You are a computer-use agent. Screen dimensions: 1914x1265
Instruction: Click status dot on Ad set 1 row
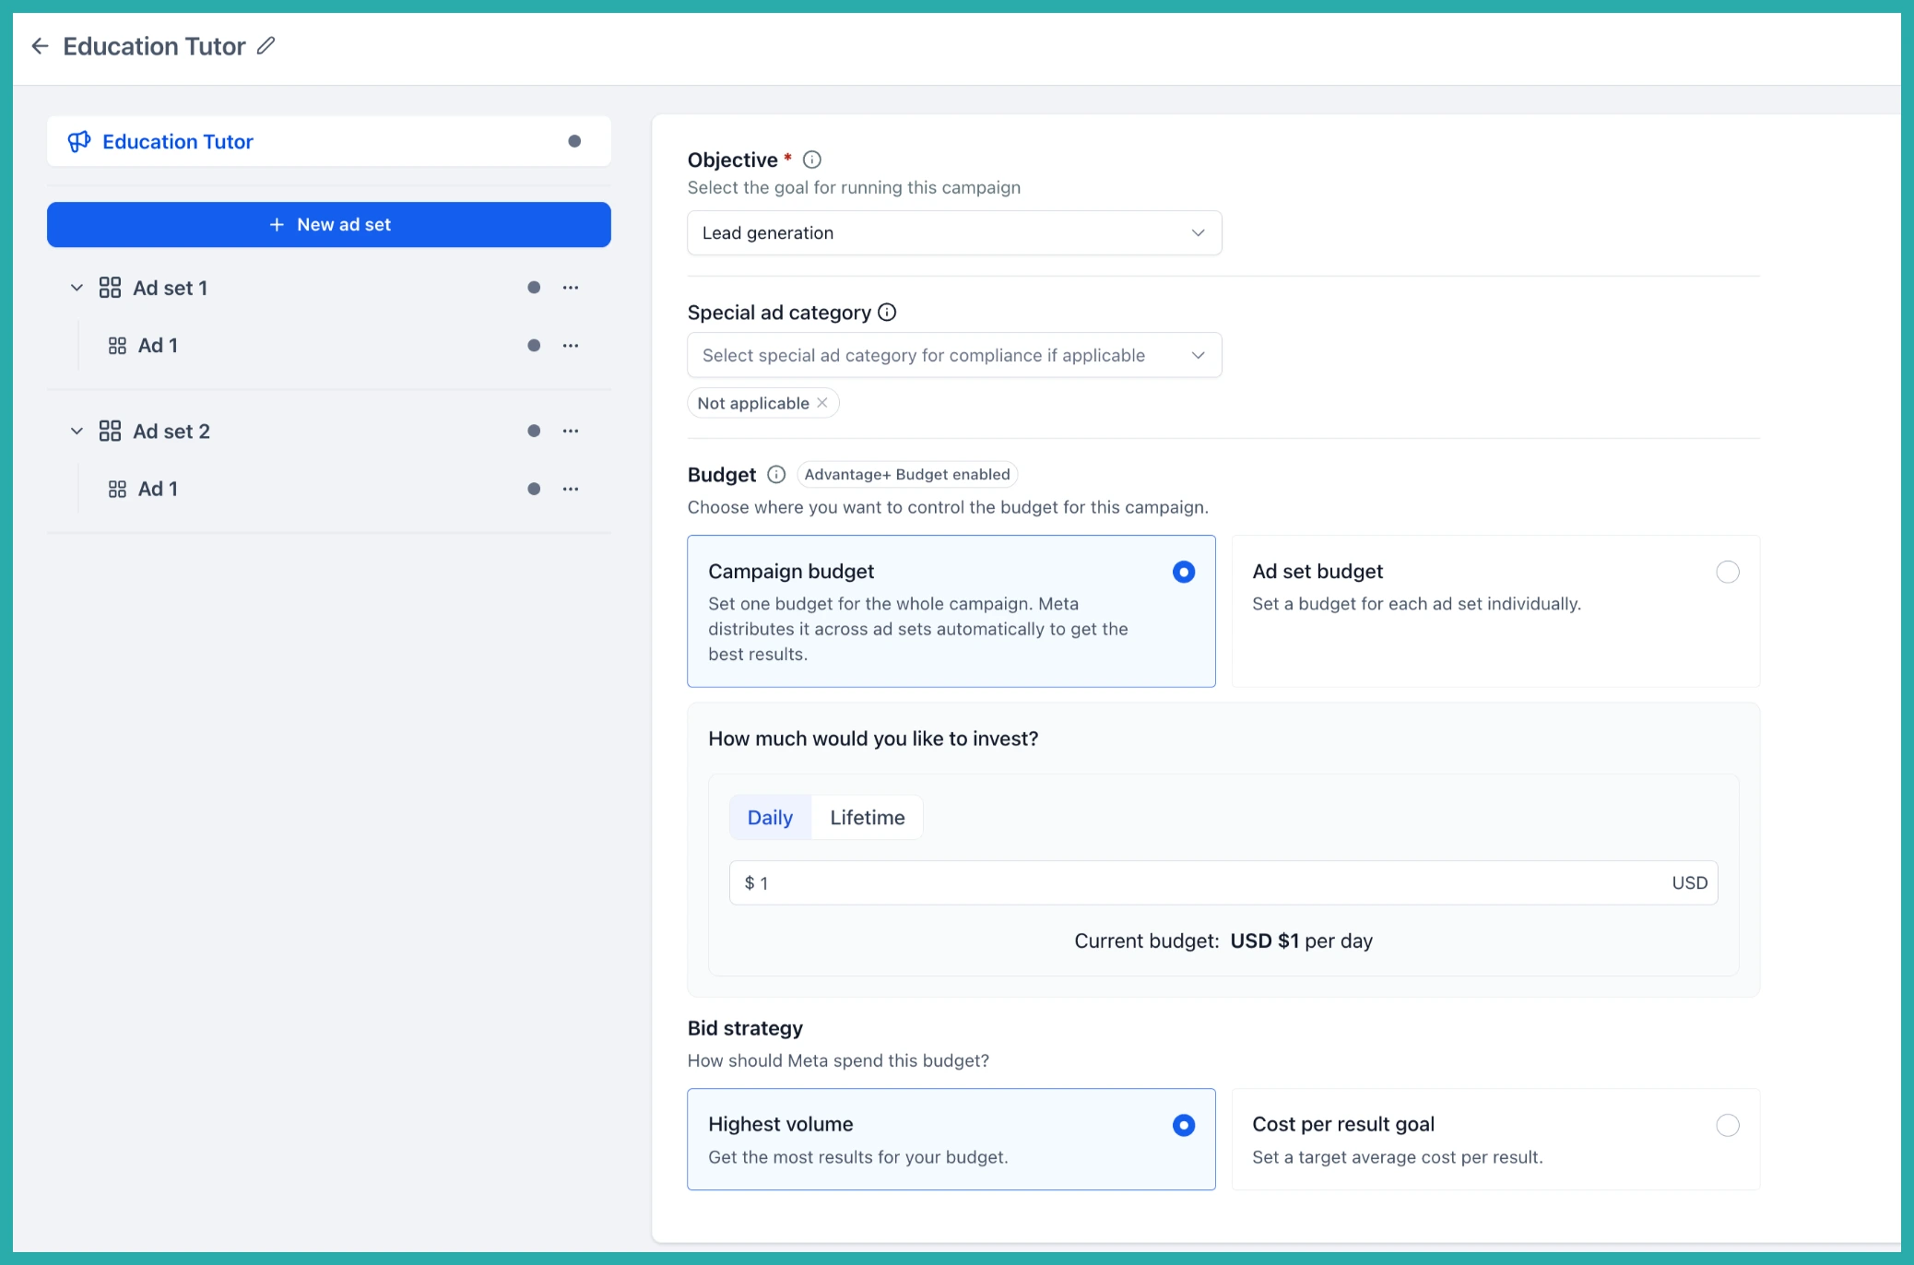click(x=534, y=288)
